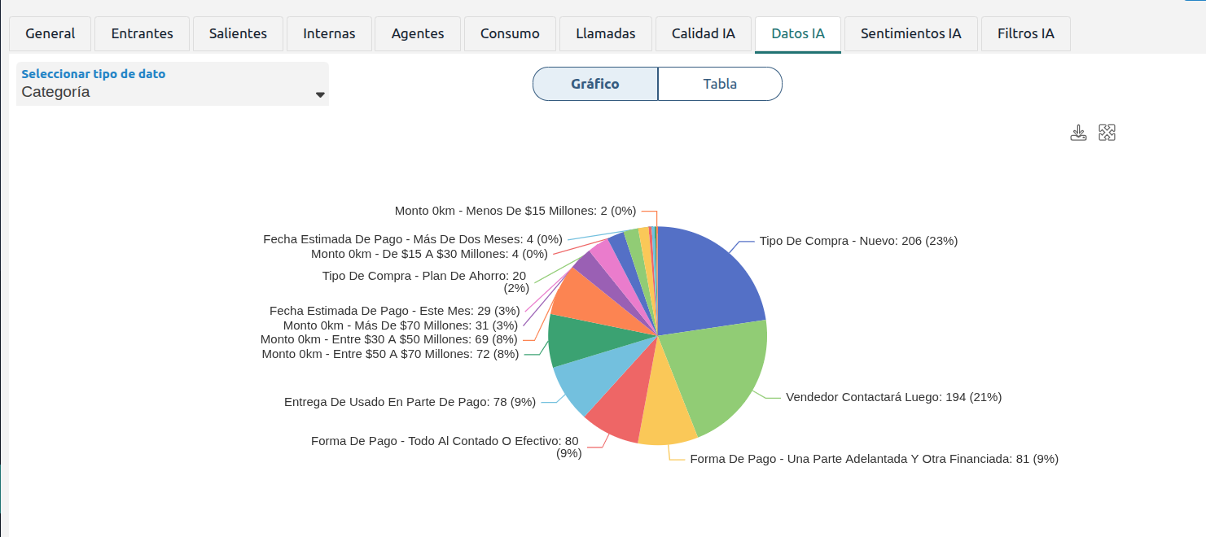Screen dimensions: 1206x537
Task: Go to the Filtros IA tab
Action: [1025, 33]
